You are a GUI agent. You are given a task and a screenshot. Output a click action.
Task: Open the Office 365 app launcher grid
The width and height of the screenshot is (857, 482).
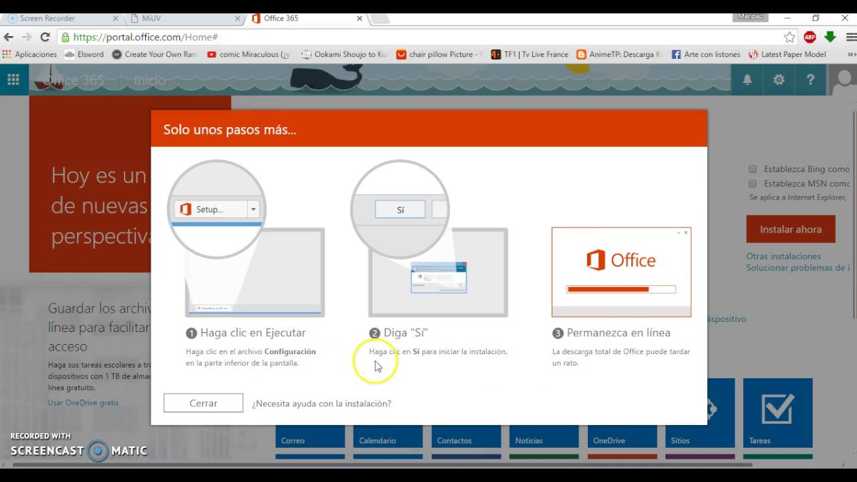[13, 80]
